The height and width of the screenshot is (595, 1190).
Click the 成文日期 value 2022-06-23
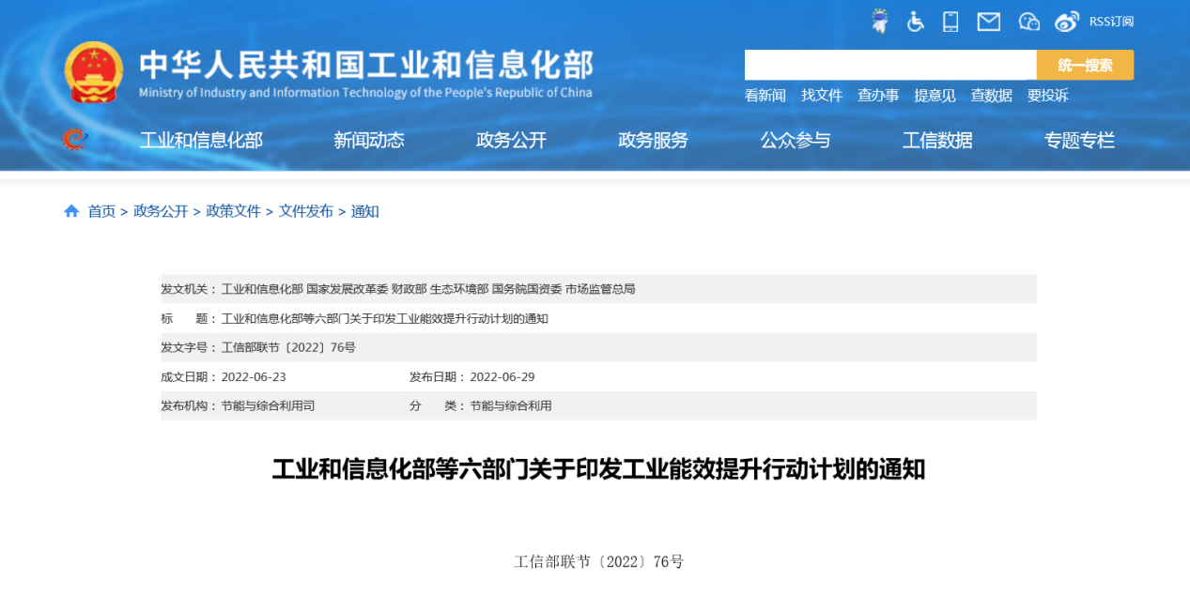tap(254, 377)
